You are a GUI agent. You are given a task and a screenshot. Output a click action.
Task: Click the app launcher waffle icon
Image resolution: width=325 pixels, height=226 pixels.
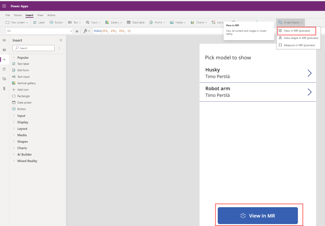pos(4,6)
